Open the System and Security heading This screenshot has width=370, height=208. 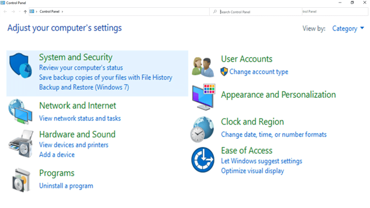[75, 57]
